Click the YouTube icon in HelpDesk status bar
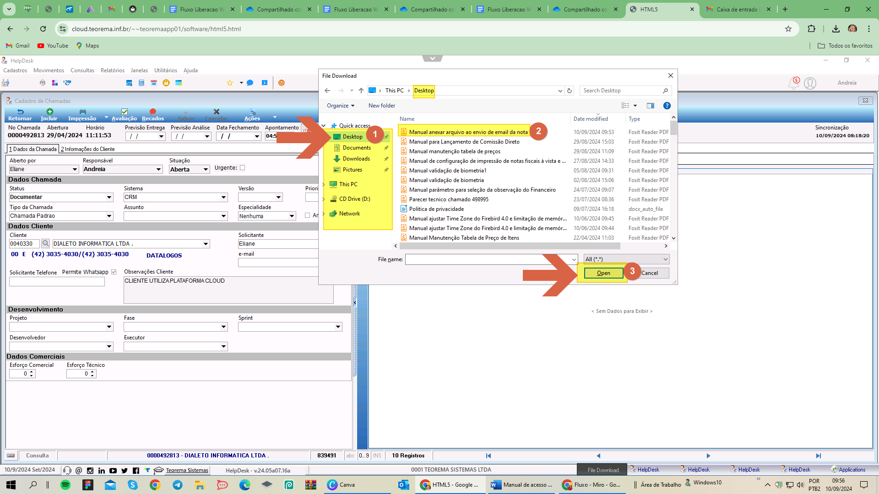This screenshot has width=879, height=494. pos(113,470)
